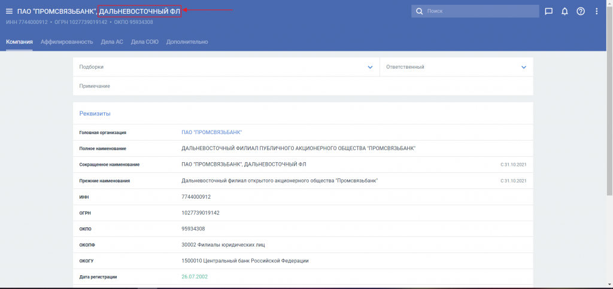
Task: Open the notifications bell
Action: coord(565,11)
